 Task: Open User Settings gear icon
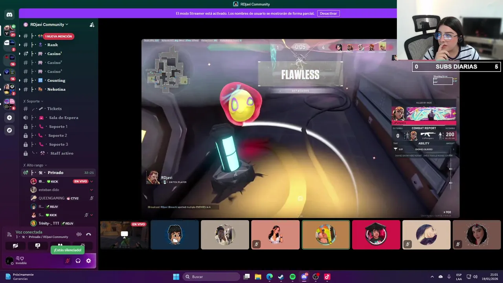pyautogui.click(x=88, y=261)
